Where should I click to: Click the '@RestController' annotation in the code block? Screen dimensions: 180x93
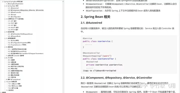click(x=91, y=53)
